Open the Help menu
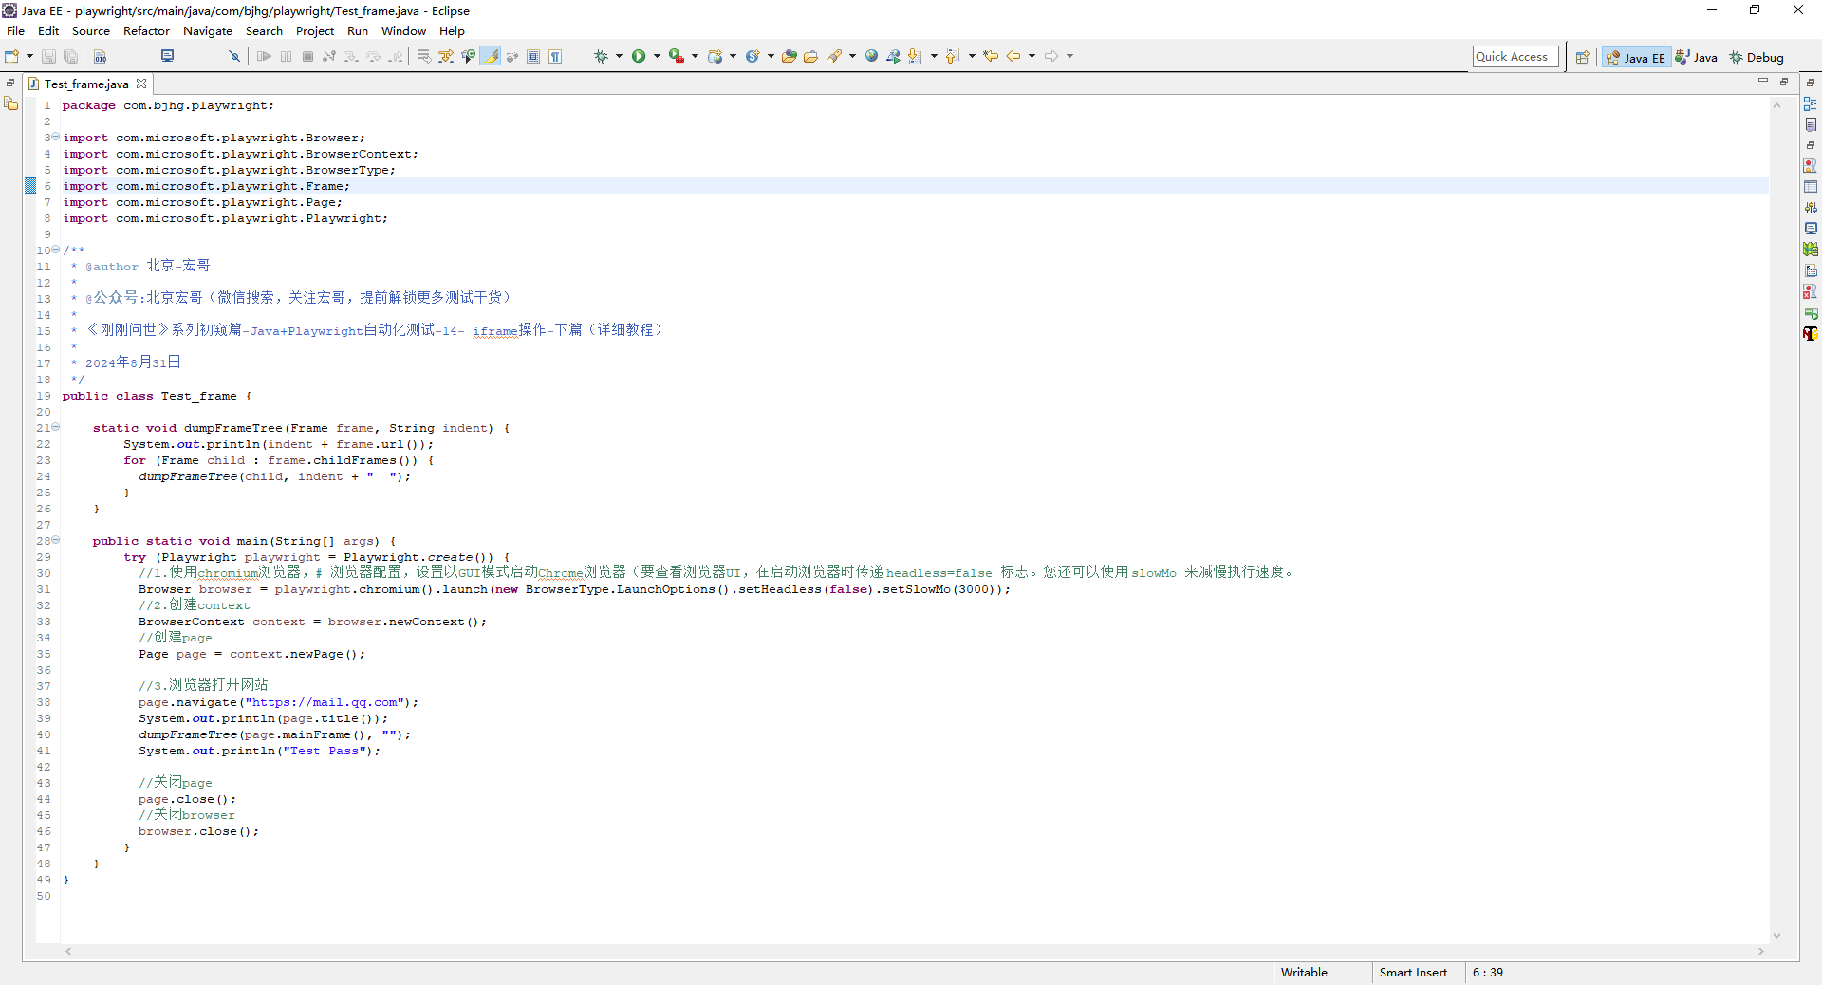Screen dimensions: 1822x985 (452, 31)
